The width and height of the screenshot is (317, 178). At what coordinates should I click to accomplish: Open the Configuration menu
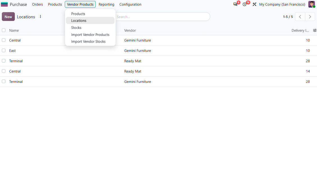(x=130, y=4)
